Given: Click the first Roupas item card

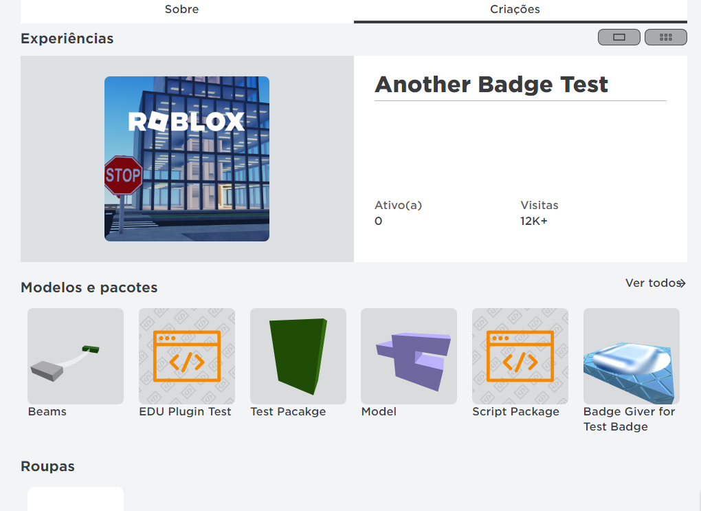Looking at the screenshot, I should (76, 499).
